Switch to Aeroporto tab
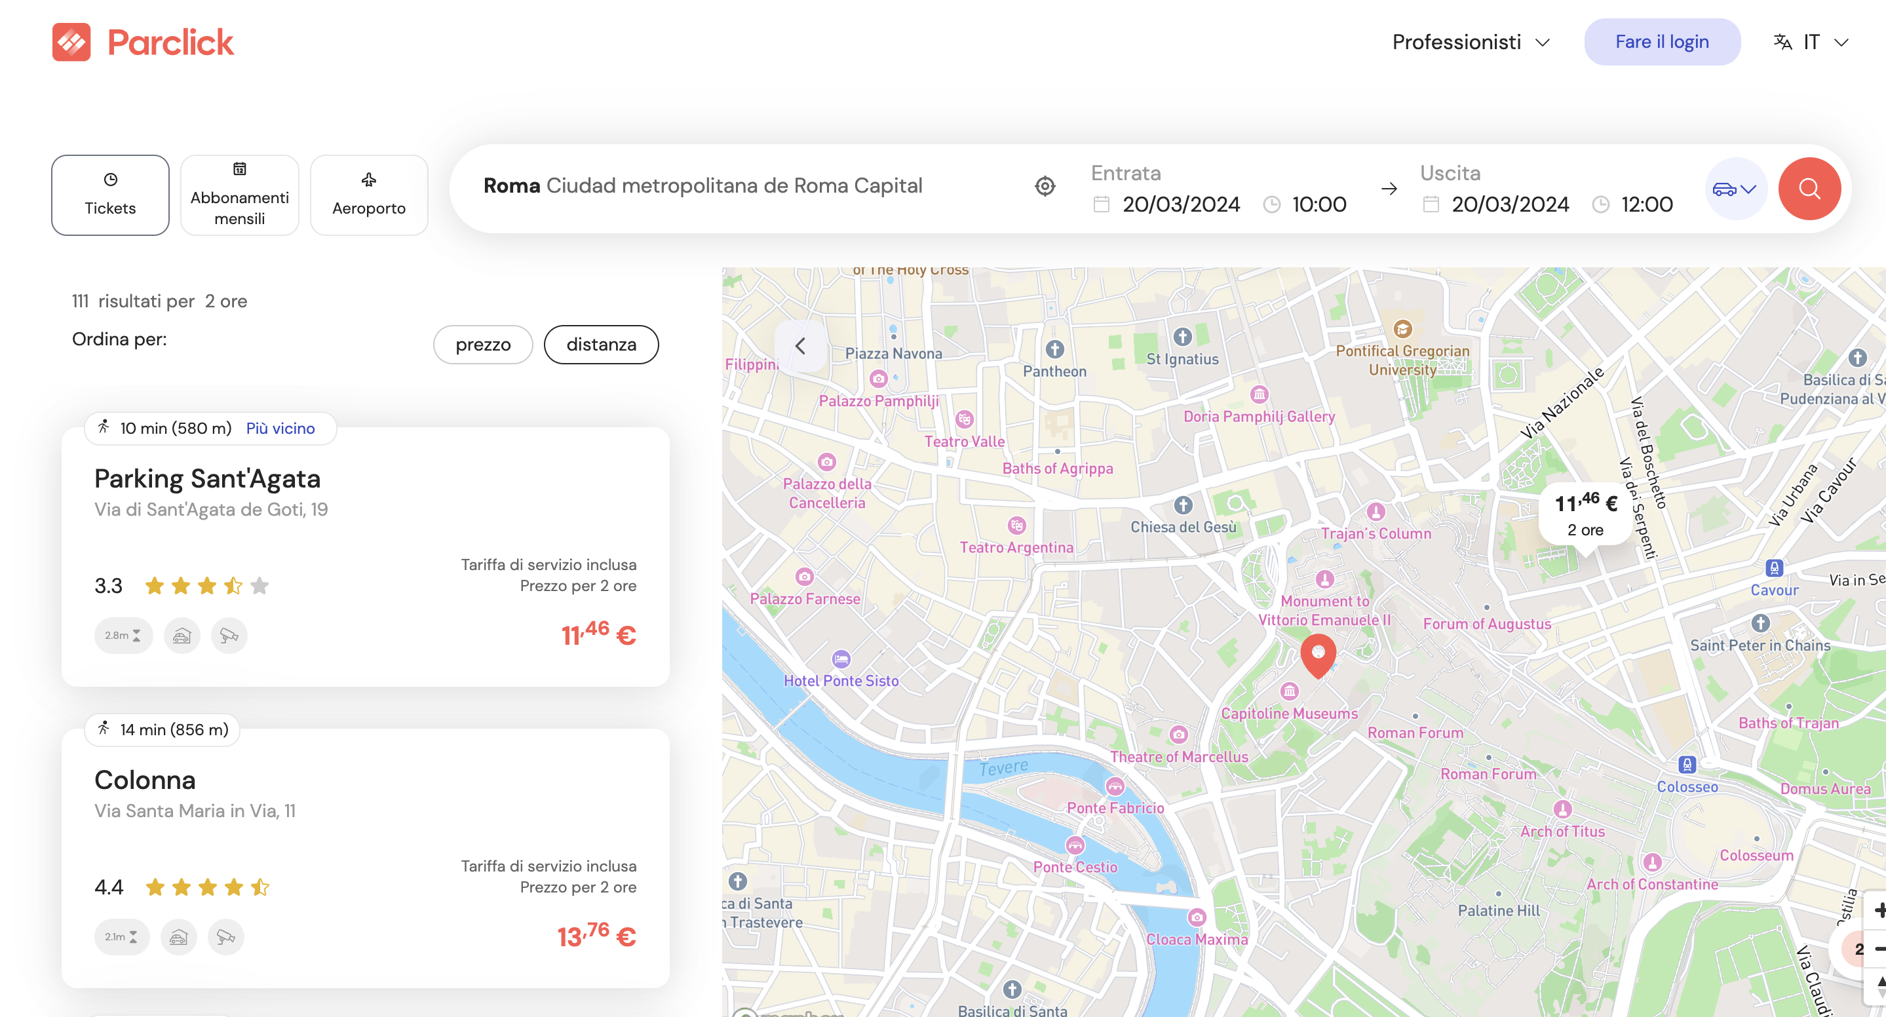The width and height of the screenshot is (1886, 1017). coord(368,195)
